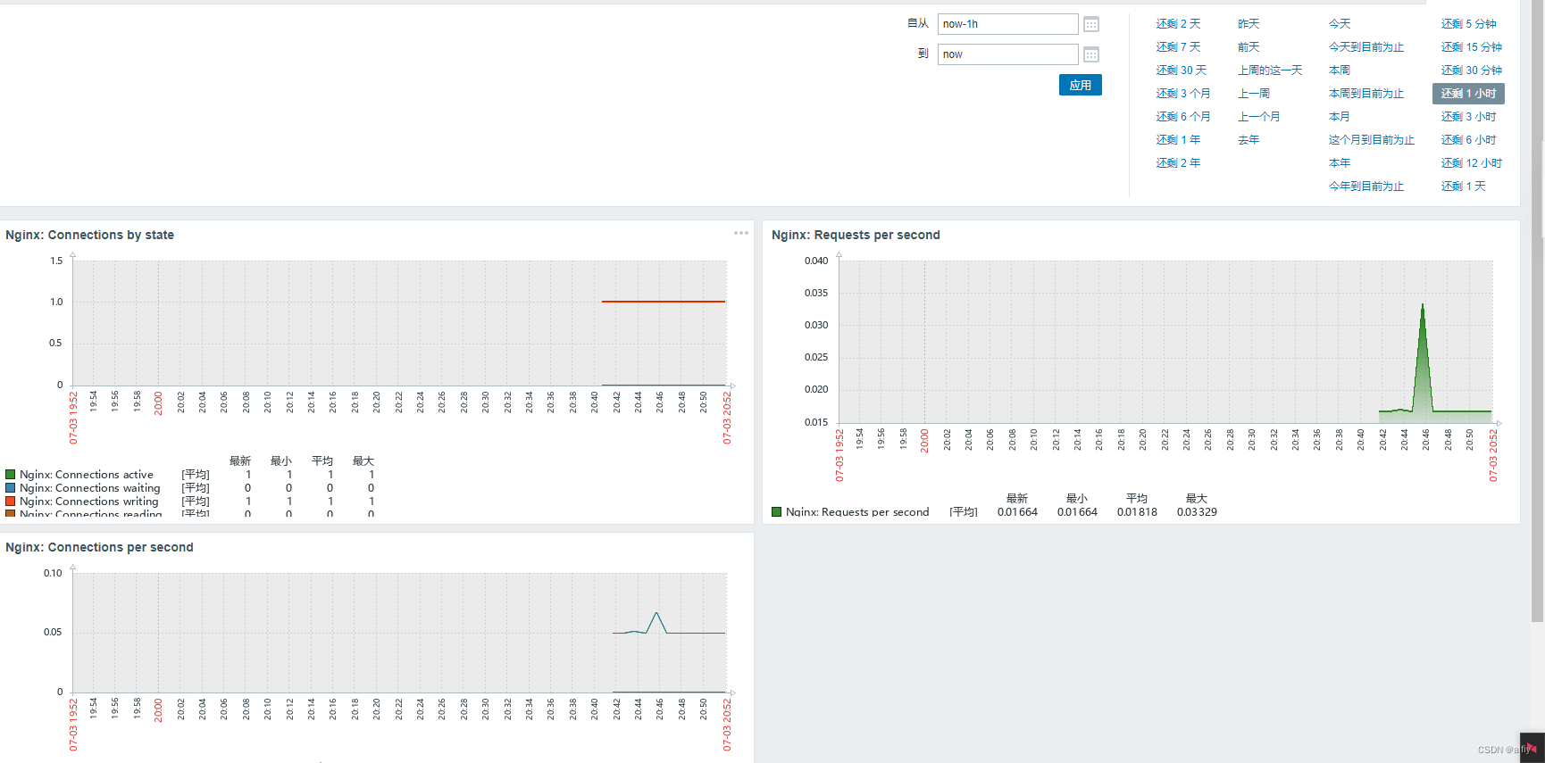Focus the now-1h From input field

tap(1007, 24)
